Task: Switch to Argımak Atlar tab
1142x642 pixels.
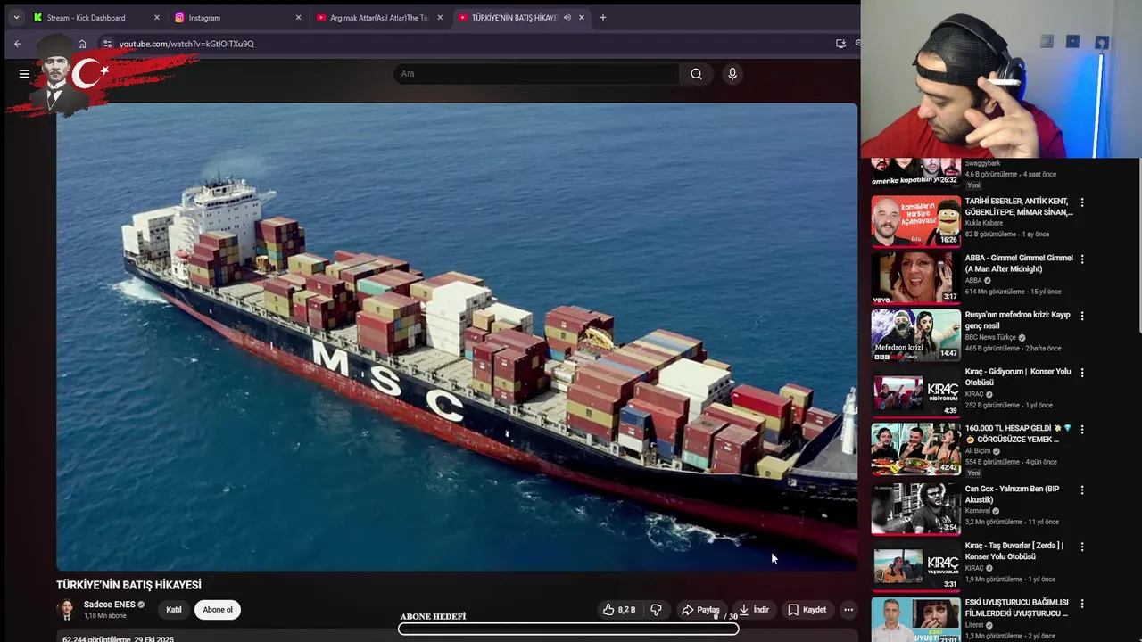Action: pyautogui.click(x=379, y=18)
